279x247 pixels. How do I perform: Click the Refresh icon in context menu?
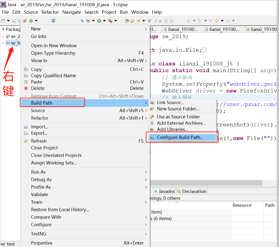[26, 141]
